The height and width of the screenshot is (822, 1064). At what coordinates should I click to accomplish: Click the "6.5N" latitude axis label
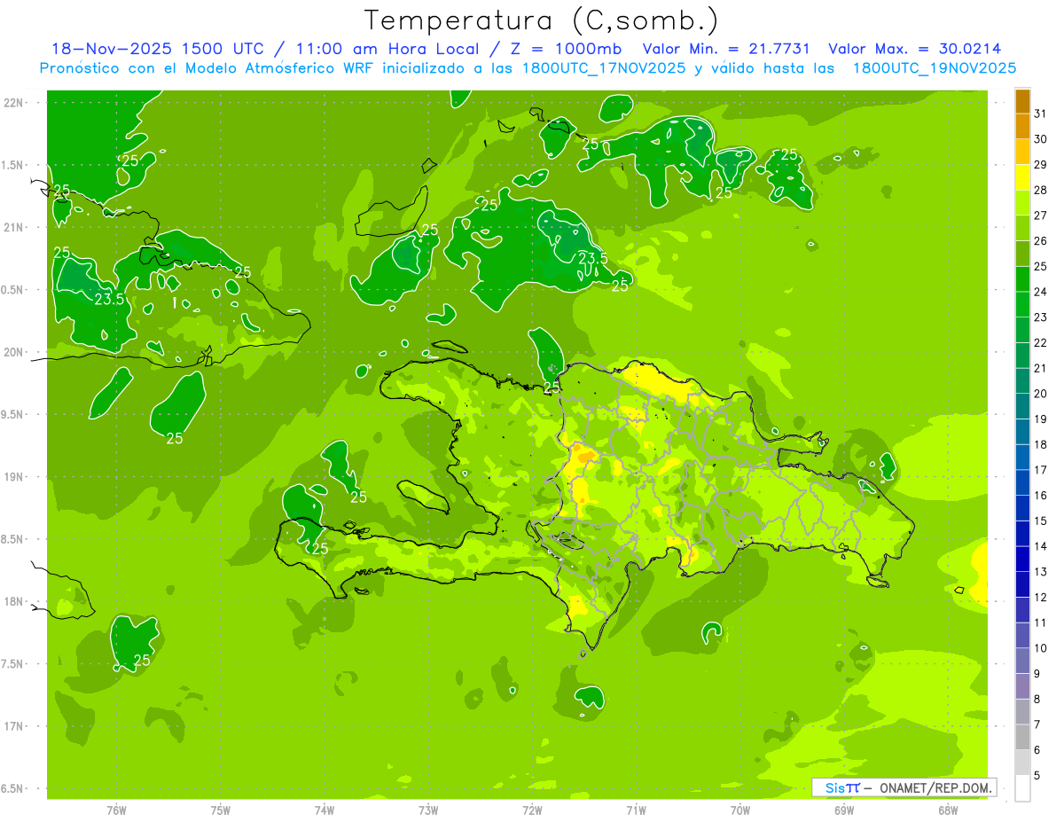pos(12,788)
